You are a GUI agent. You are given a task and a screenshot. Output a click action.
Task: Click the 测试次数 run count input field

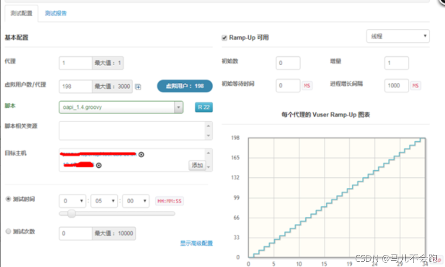(x=75, y=233)
